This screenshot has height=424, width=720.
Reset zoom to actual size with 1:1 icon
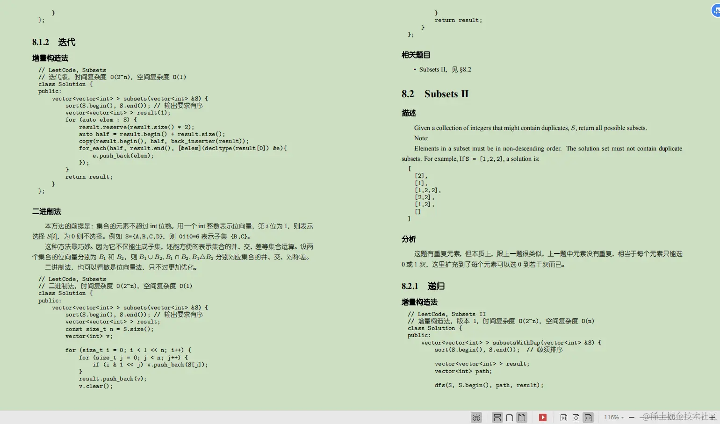564,417
